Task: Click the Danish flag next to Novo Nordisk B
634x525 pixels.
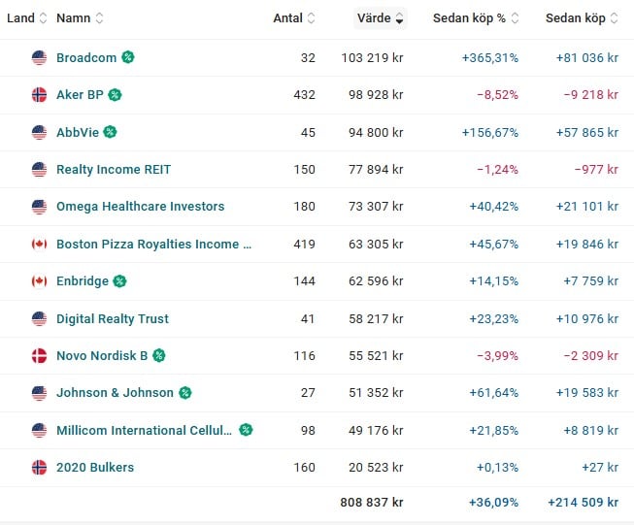Action: [x=39, y=355]
